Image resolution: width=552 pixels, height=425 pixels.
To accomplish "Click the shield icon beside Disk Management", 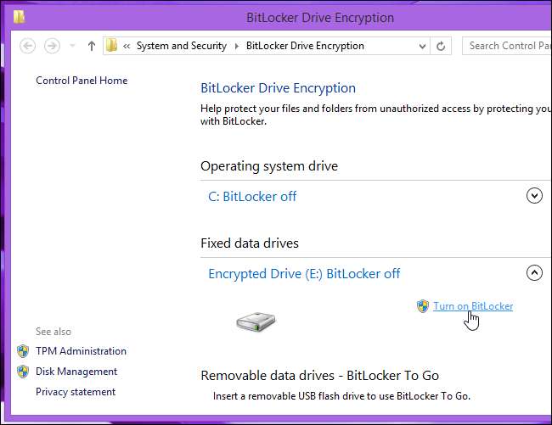I will [x=23, y=372].
